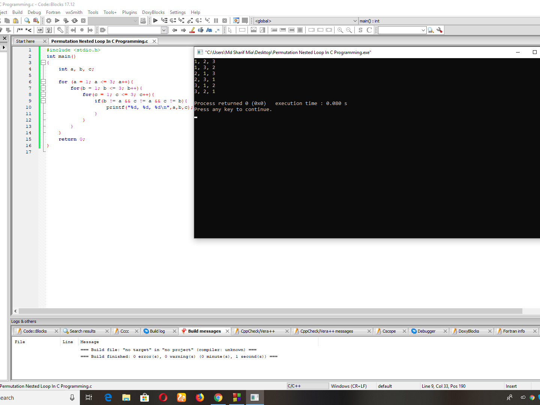Close the Permutation Nested Loop file tab
The height and width of the screenshot is (405, 540).
[x=154, y=41]
